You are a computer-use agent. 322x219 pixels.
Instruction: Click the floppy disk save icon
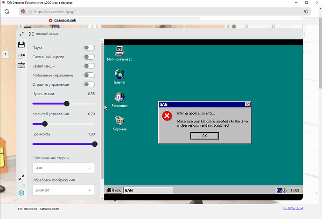pos(21,45)
